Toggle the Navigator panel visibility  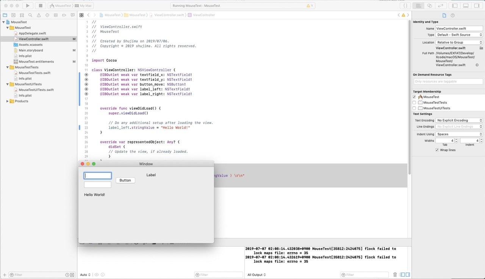455,6
